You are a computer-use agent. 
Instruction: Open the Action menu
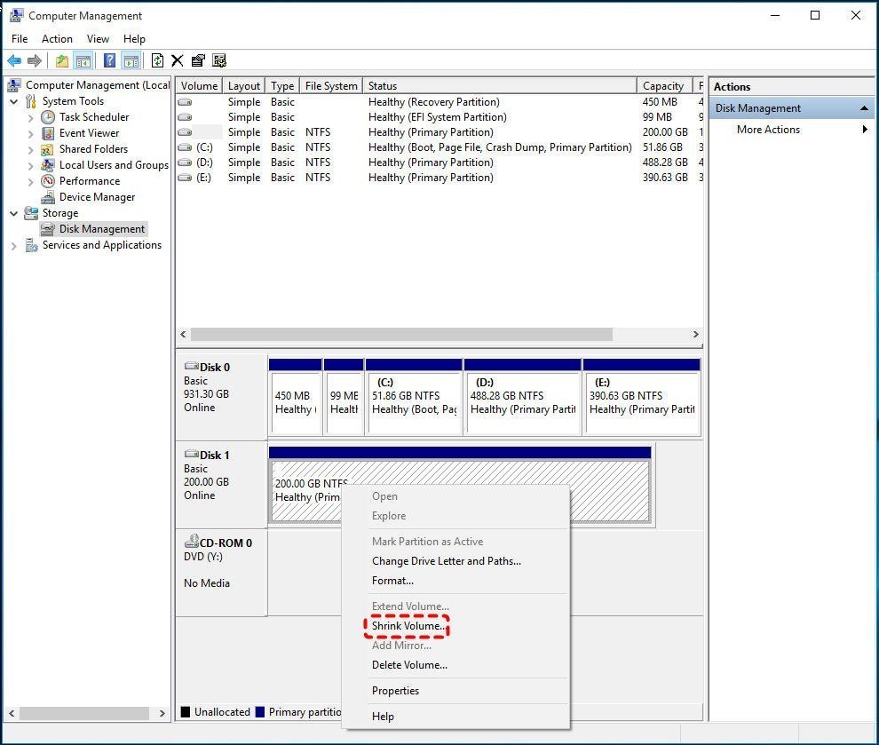click(57, 39)
